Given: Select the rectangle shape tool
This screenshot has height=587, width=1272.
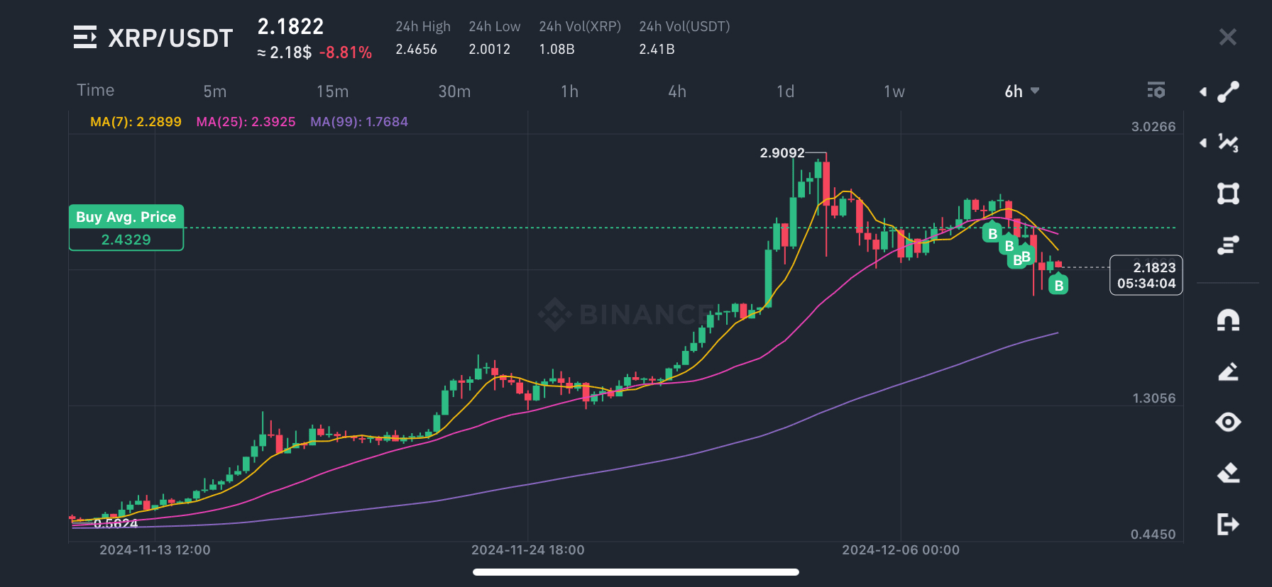Looking at the screenshot, I should click(x=1228, y=194).
